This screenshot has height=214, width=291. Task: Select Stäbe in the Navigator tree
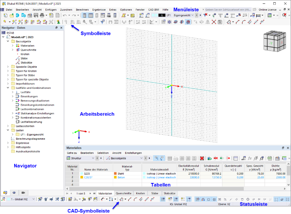24,58
